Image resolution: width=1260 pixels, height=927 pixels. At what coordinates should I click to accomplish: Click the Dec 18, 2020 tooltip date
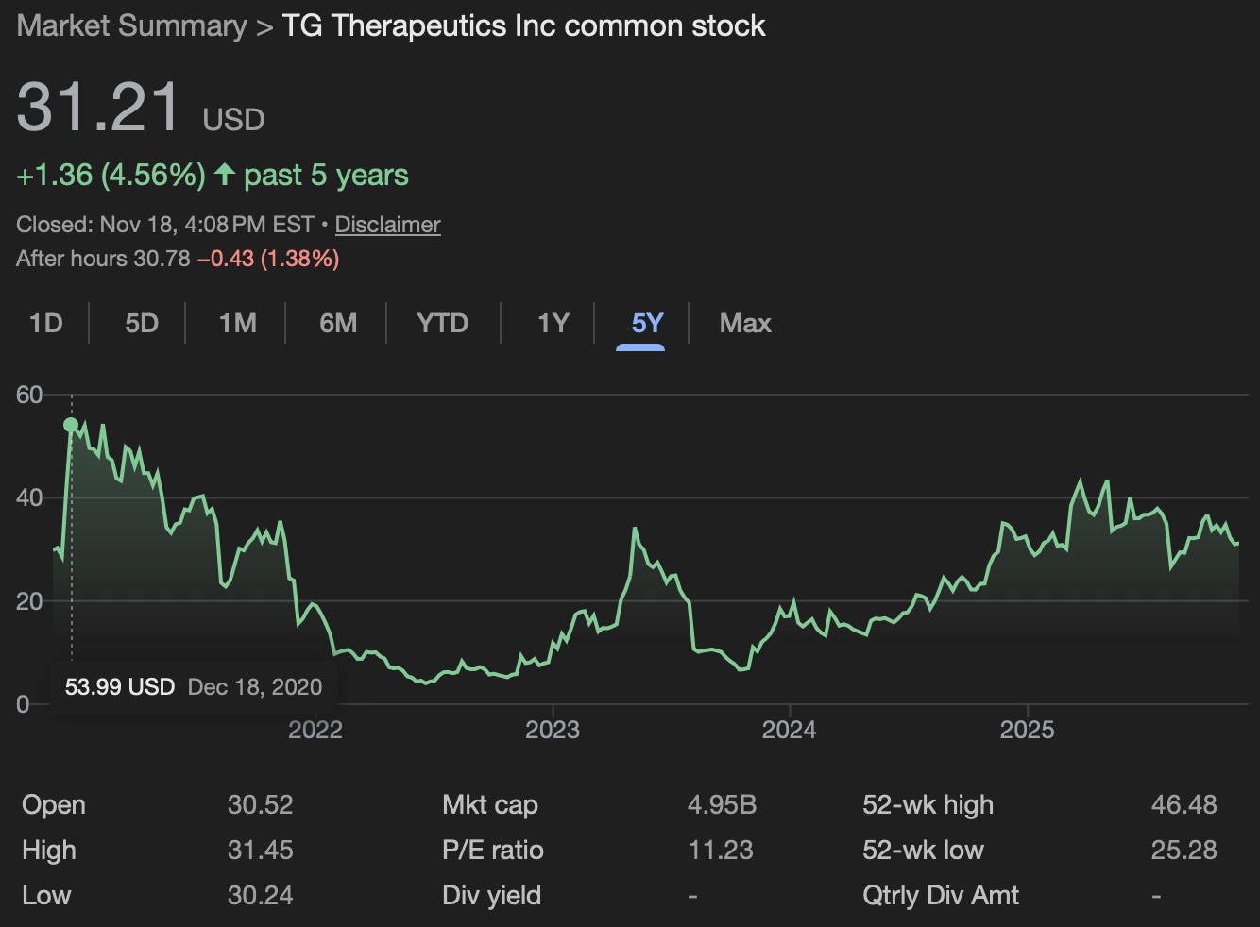pos(255,687)
